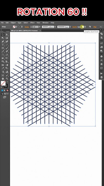Select the Shape Builder tool
Viewport: 104px width, 186px height.
pos(3,61)
